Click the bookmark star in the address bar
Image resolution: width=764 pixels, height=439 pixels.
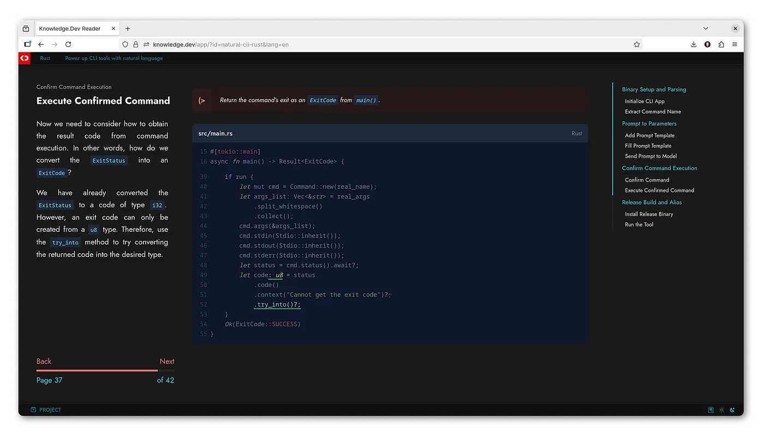click(636, 44)
